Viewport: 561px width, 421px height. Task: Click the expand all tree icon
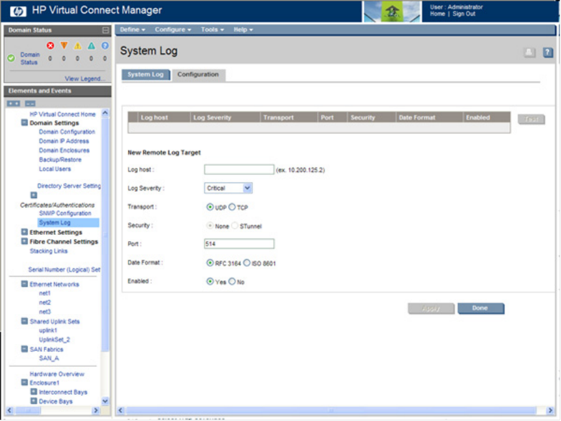[x=13, y=103]
